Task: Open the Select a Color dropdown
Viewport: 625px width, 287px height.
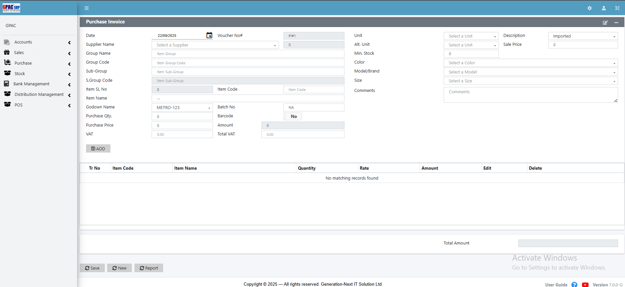Action: point(530,63)
